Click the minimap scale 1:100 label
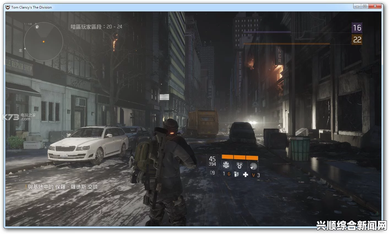 28,24
